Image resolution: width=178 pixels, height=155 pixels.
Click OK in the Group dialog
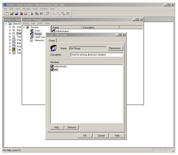pos(85,136)
